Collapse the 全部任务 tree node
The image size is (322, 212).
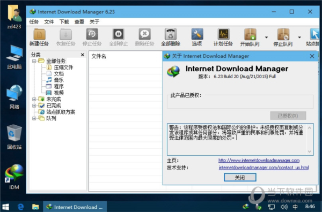click(34, 61)
